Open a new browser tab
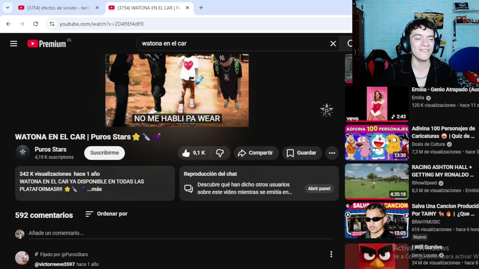 [201, 7]
